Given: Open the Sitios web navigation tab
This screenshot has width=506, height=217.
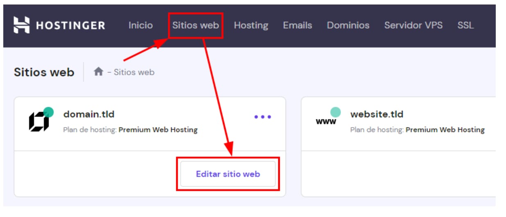Looking at the screenshot, I should 195,25.
